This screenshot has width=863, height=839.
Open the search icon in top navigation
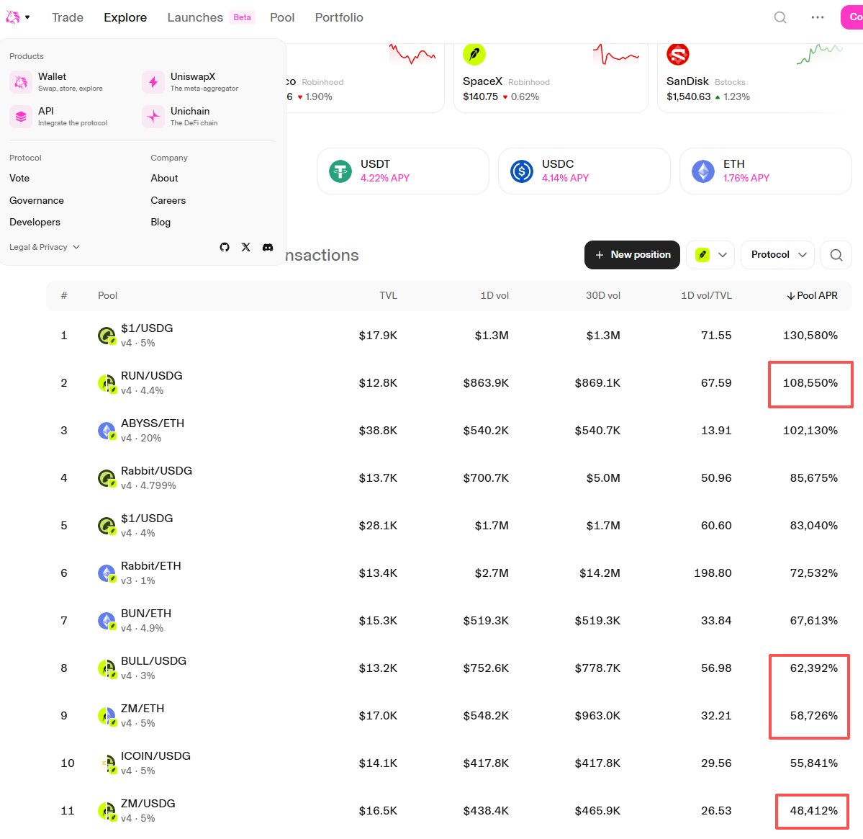tap(780, 17)
